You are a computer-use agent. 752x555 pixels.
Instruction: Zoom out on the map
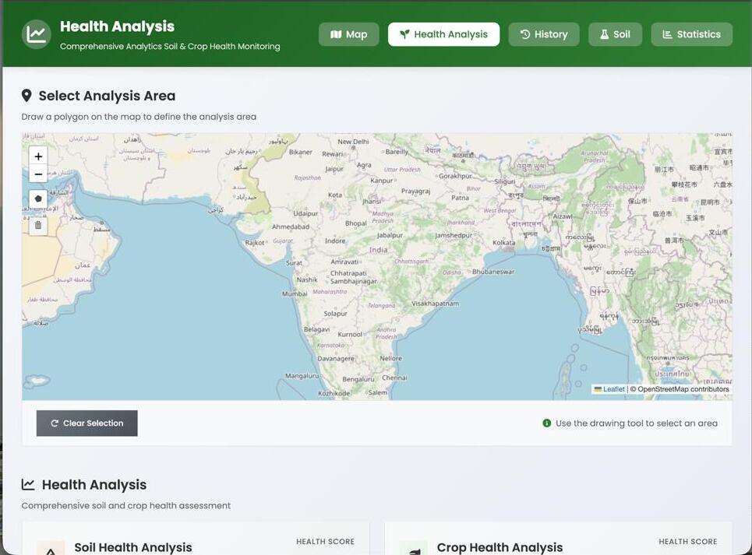(38, 174)
